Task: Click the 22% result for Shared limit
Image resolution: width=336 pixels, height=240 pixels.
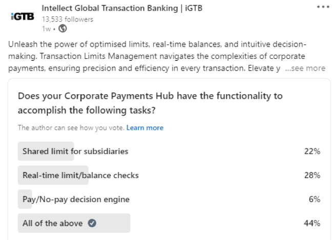Action: coord(312,151)
